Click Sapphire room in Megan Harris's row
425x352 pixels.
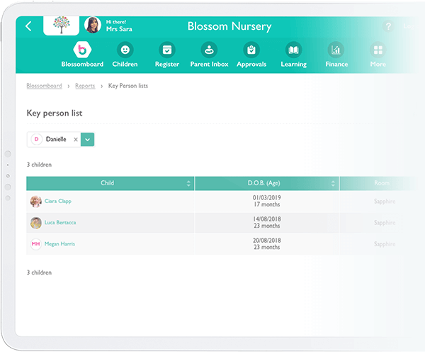385,244
